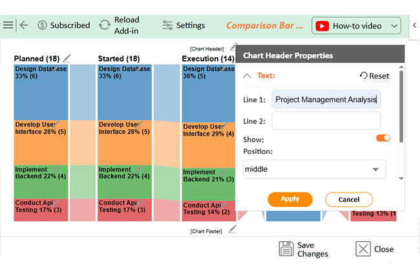Click the Reload Add-in refresh icon

click(104, 25)
